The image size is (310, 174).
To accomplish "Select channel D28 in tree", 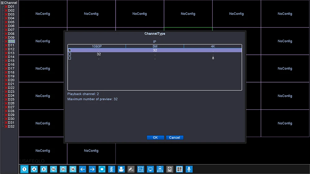I will 11,111.
